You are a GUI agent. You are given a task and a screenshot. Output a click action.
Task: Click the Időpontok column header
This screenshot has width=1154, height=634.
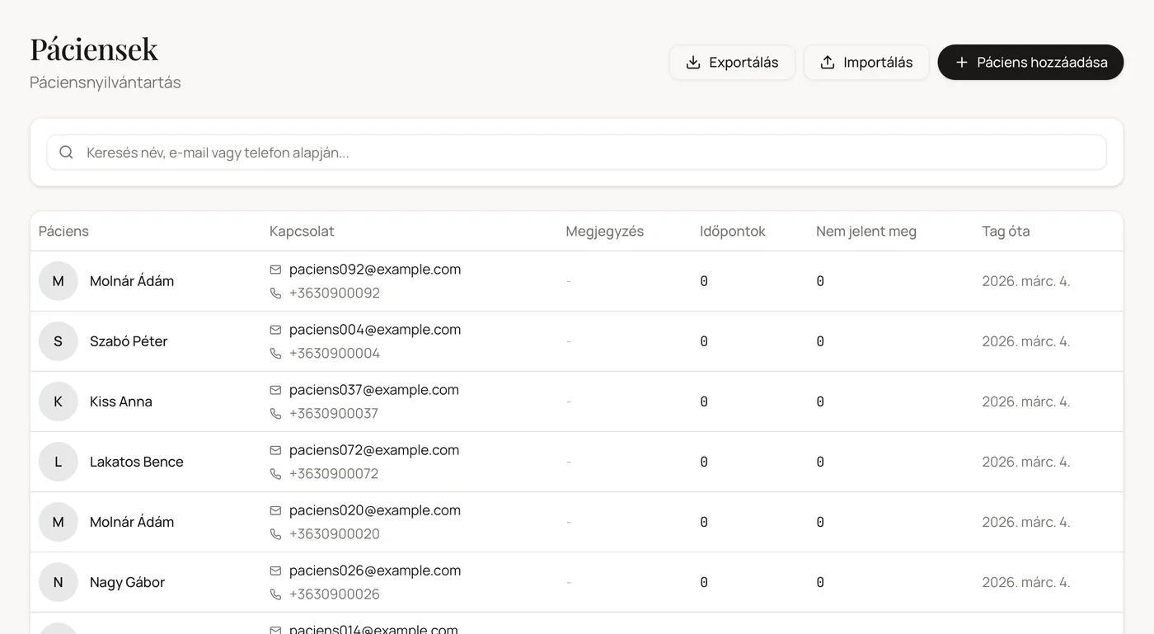pos(733,232)
